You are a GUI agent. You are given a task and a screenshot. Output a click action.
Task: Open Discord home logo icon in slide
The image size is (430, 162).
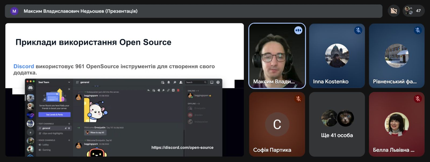pyautogui.click(x=30, y=88)
